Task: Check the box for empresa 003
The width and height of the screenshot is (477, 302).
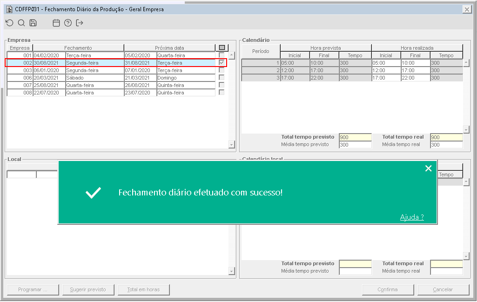Action: 222,70
